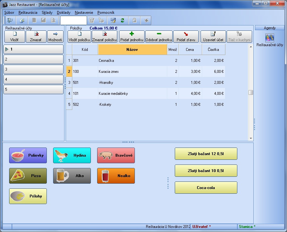Click the cash register payment toolbar icon
Screen dimensions: 287x232
[113, 20]
